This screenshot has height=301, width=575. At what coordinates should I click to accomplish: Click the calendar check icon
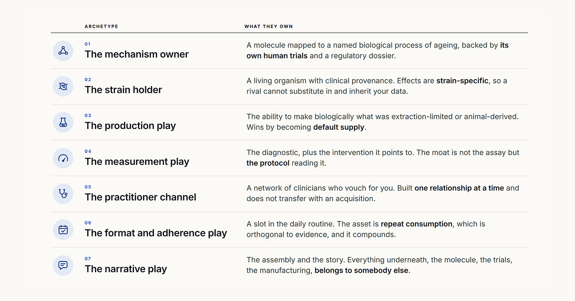pyautogui.click(x=63, y=230)
